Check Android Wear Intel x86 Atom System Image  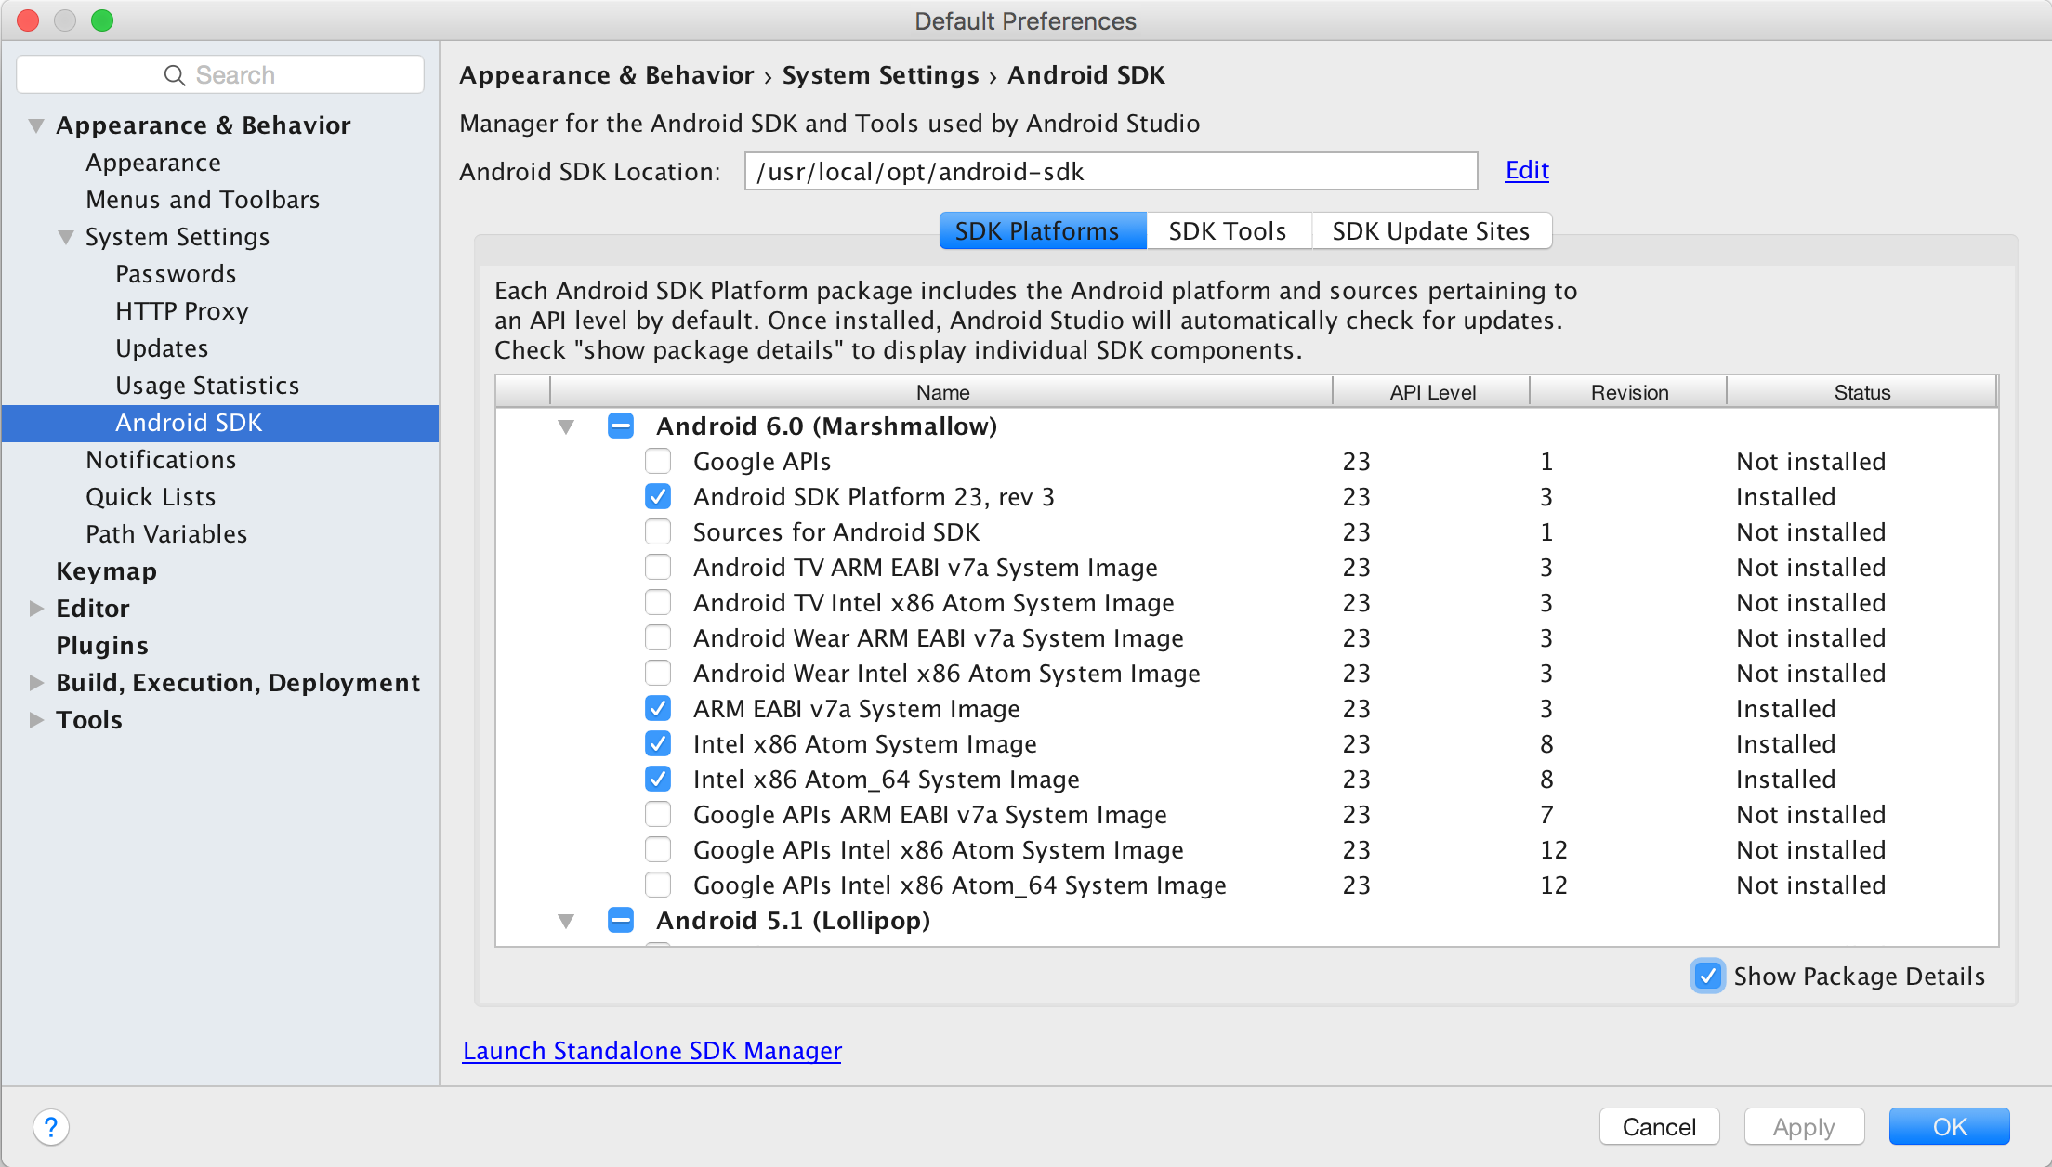658,674
